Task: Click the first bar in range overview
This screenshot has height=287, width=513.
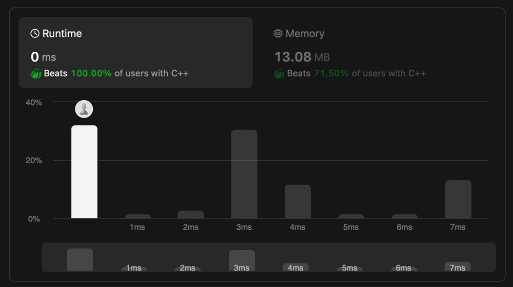Action: click(80, 259)
